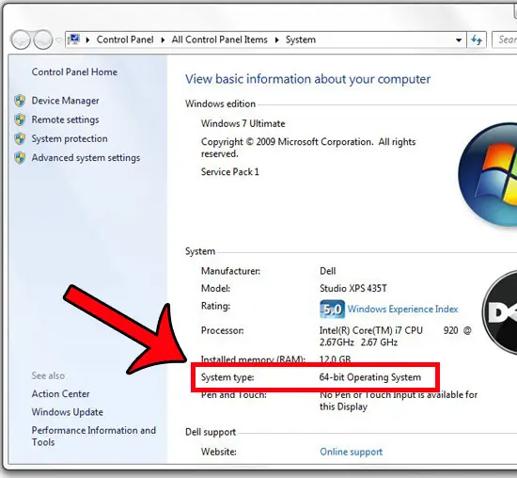
Task: Open recent pages dropdown beside Forward button
Action: pos(58,40)
